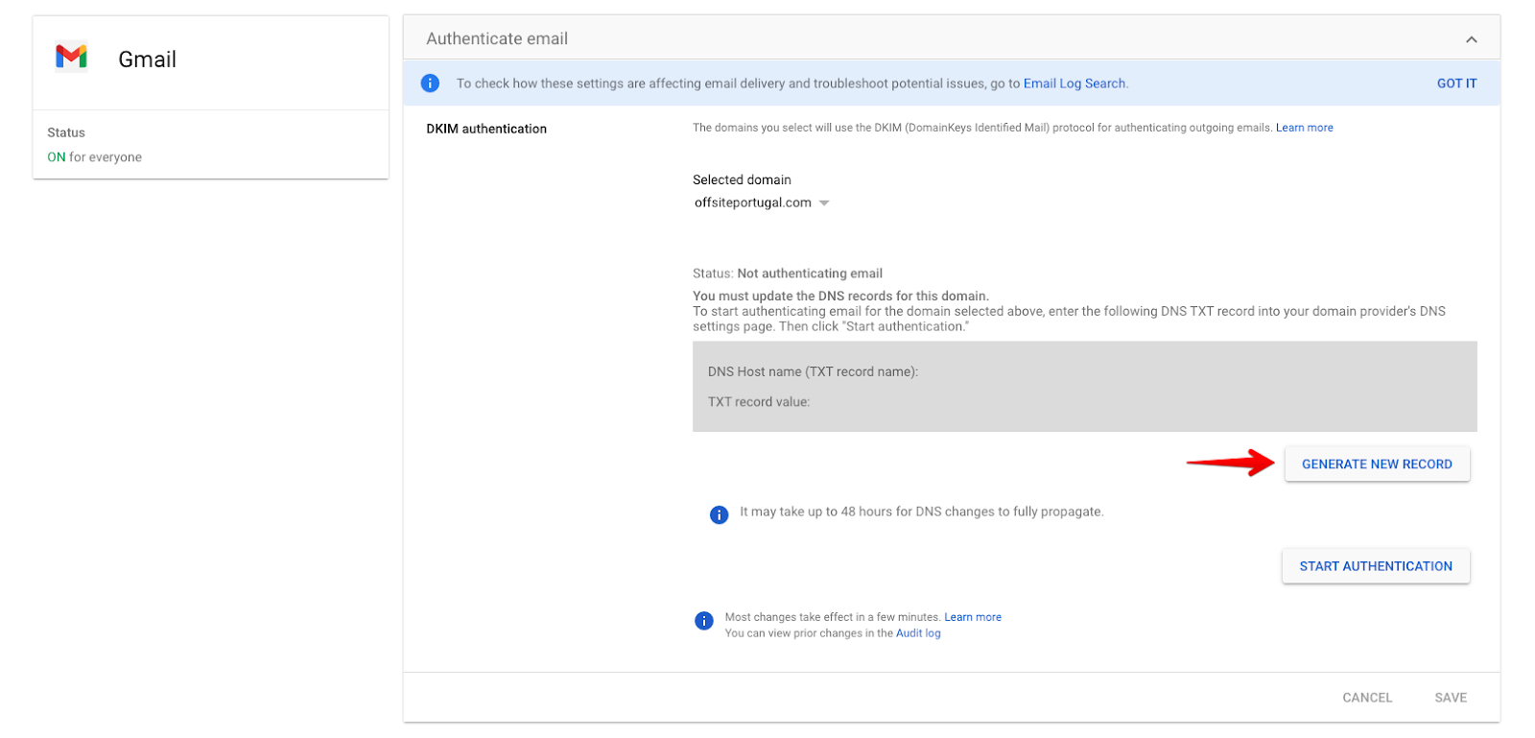Click the Save button
Screen dimensions: 1535x738
(x=1450, y=698)
